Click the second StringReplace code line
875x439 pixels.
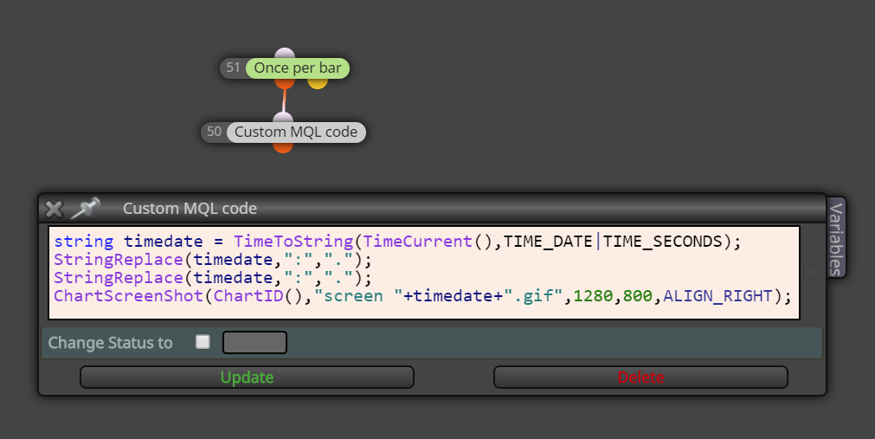pos(213,278)
